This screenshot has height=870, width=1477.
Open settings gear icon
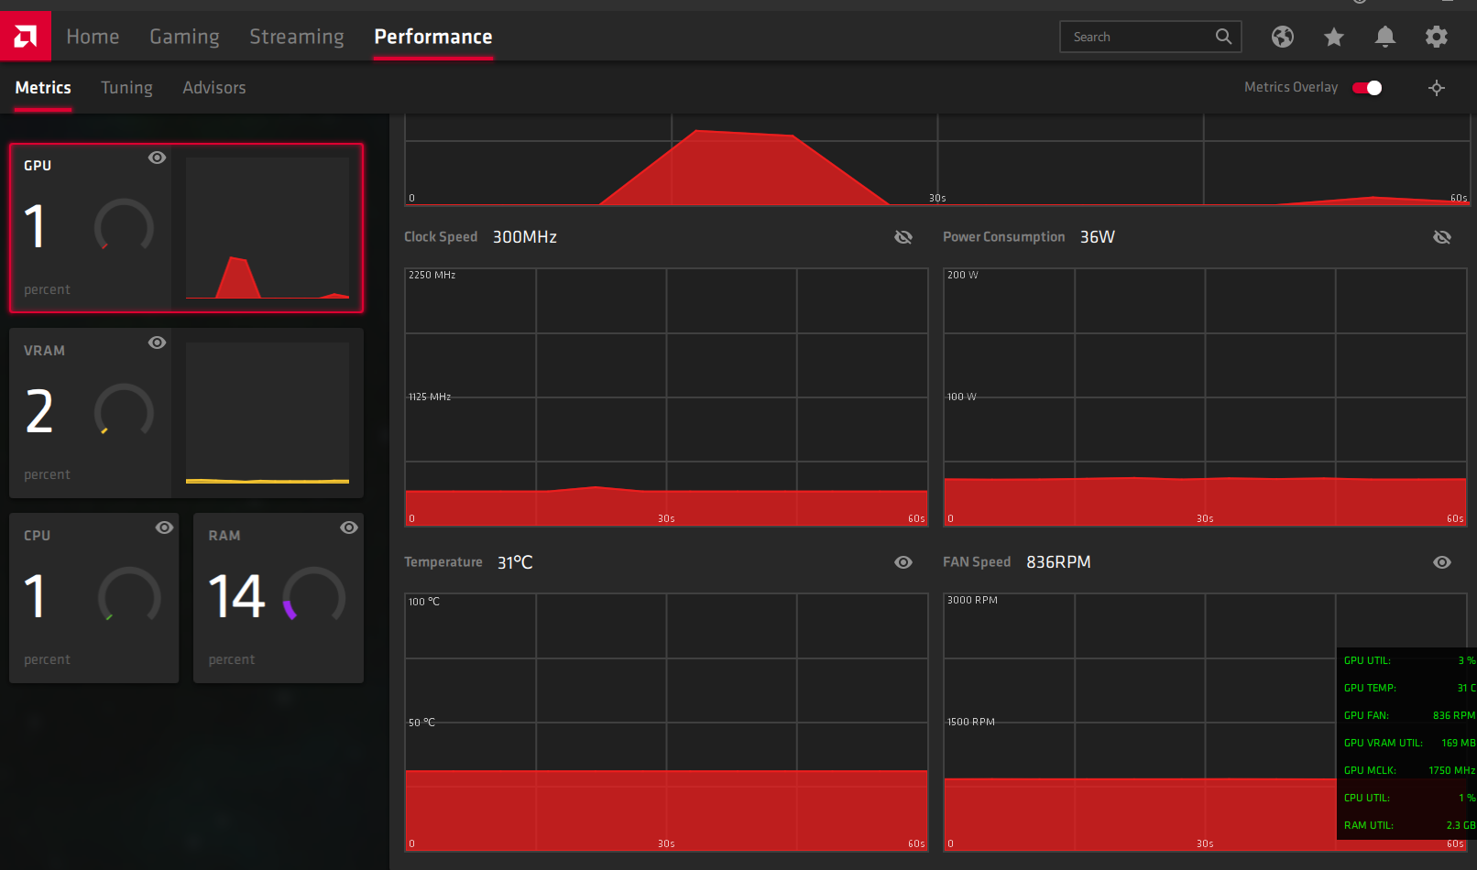coord(1437,37)
